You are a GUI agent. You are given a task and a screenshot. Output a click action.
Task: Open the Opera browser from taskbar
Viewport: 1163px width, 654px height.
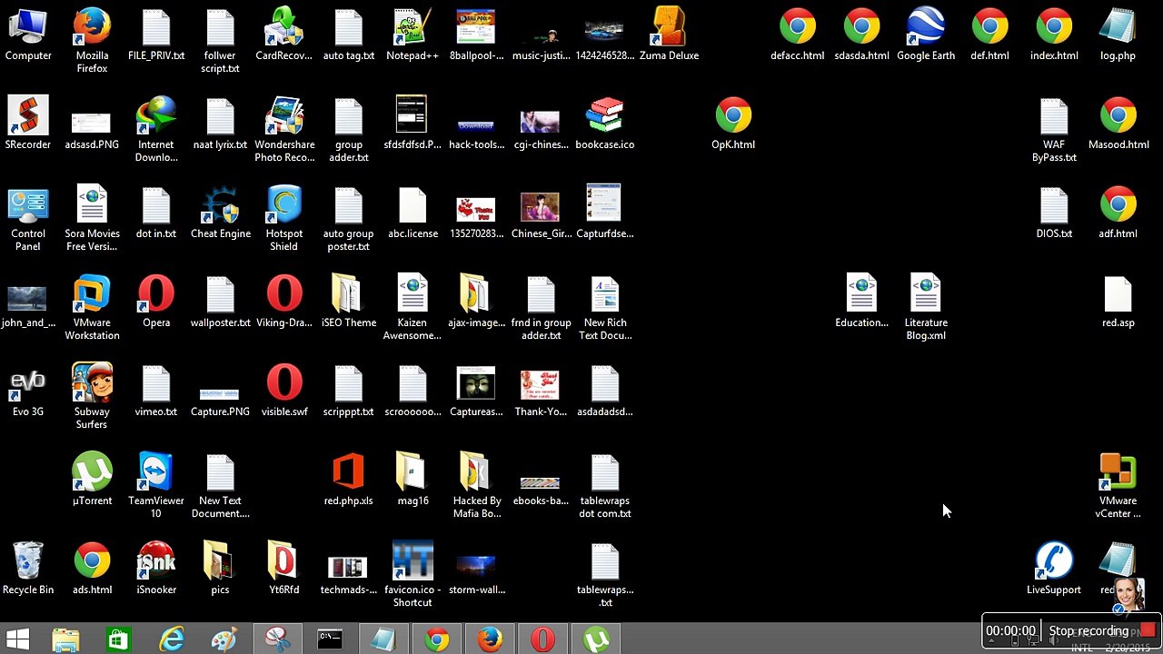tap(542, 639)
